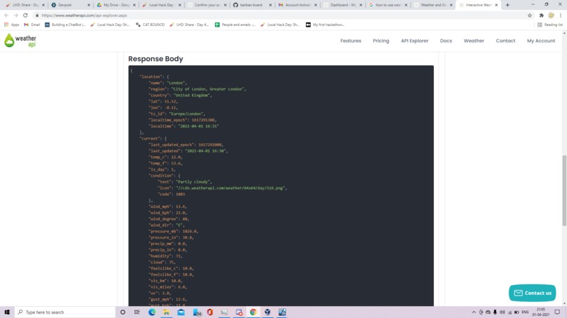Open the notification center icon

coord(557,312)
